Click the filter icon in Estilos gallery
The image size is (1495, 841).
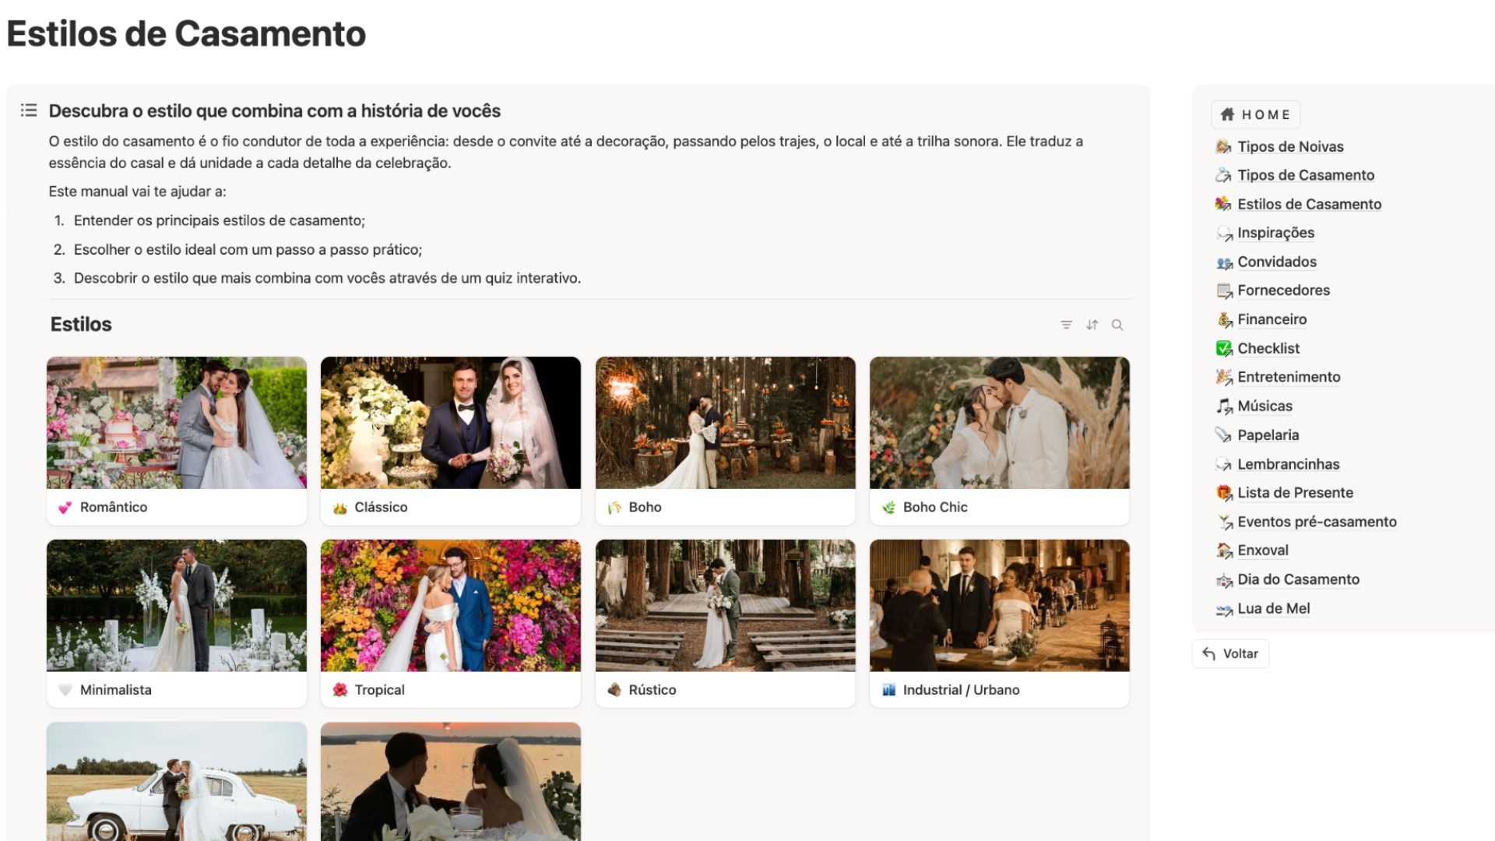[x=1066, y=325]
